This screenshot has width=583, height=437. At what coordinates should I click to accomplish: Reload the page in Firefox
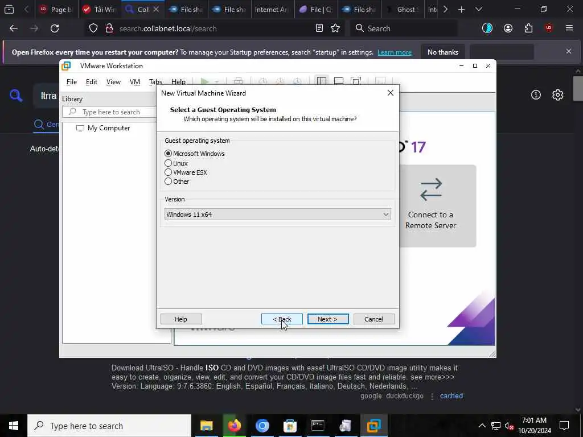55,28
